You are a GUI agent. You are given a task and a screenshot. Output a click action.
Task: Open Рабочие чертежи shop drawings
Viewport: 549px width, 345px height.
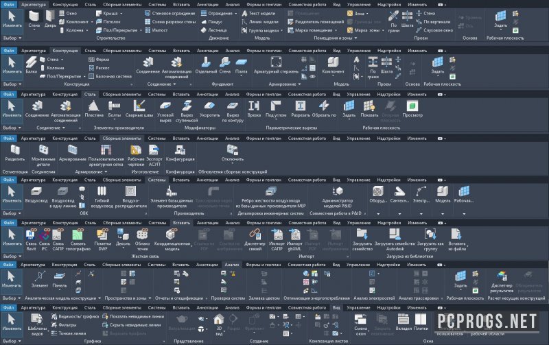pos(136,156)
